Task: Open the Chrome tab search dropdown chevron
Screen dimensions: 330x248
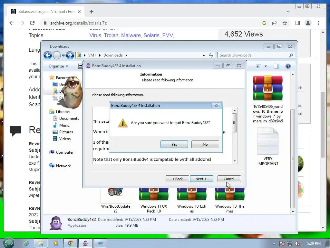Action: (x=288, y=12)
